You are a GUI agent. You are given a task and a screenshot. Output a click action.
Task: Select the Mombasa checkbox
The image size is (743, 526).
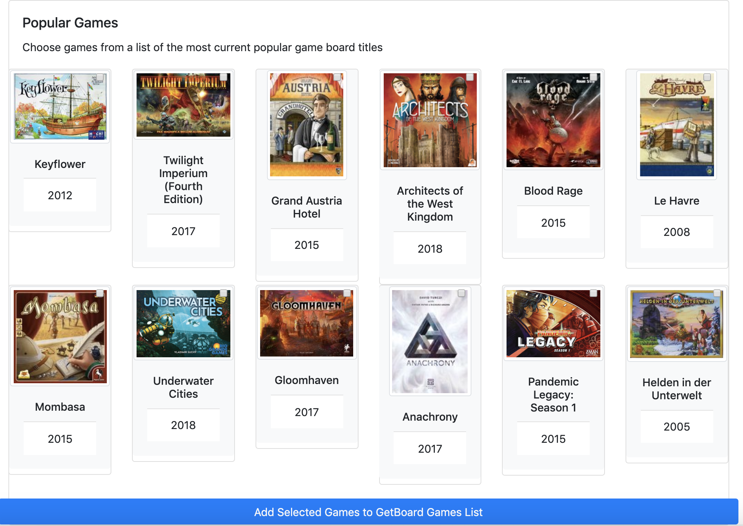tap(100, 293)
